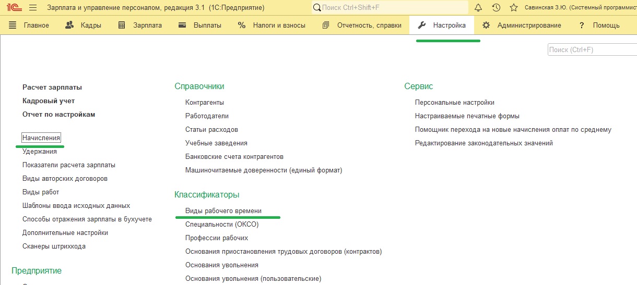The width and height of the screenshot is (637, 285).
Task: Click the Помощь question mark icon
Action: tap(581, 25)
